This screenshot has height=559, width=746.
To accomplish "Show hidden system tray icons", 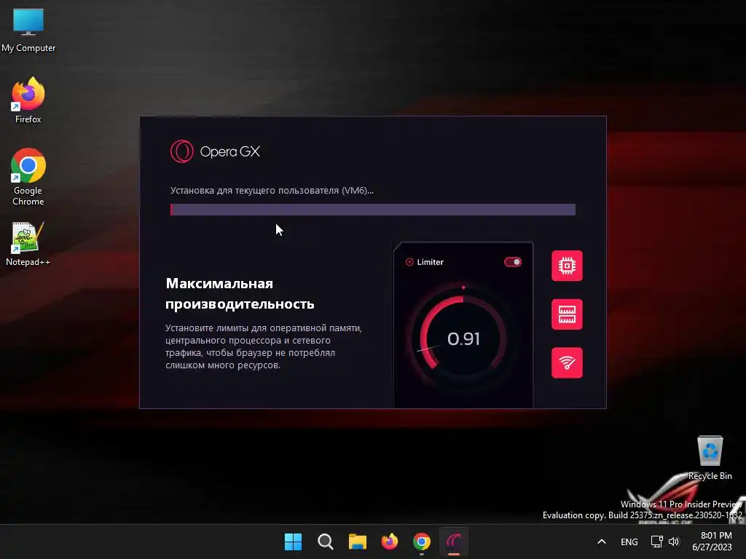I will tap(601, 542).
